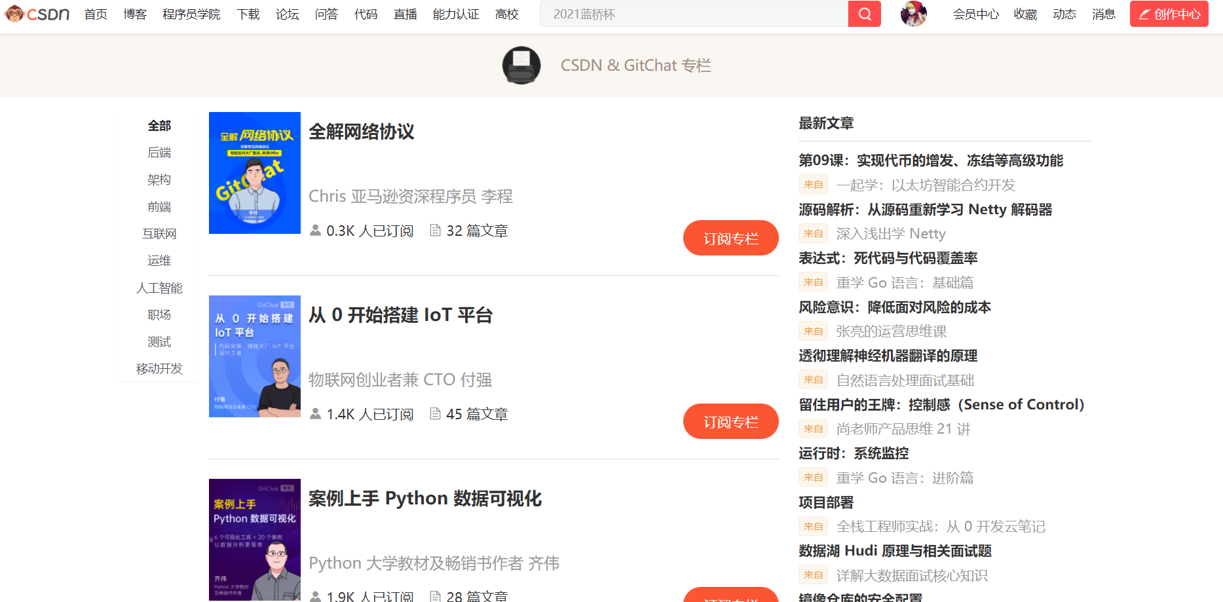Screen dimensions: 1223x602
Task: Subscribe to the IoT 平台 column
Action: point(731,421)
